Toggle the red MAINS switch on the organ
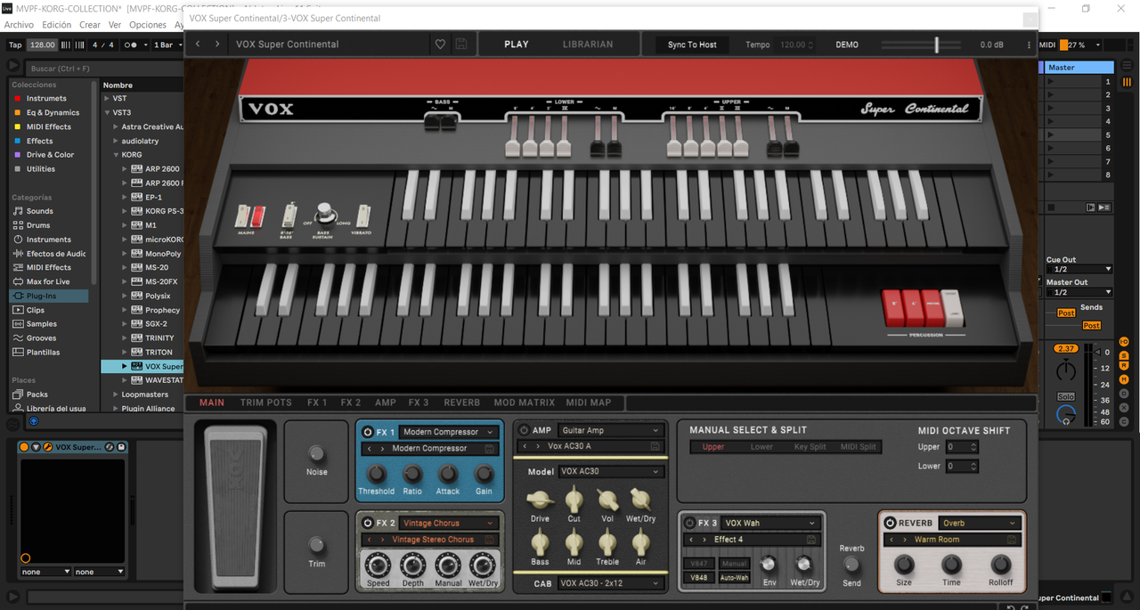Viewport: 1140px width, 610px height. (257, 216)
